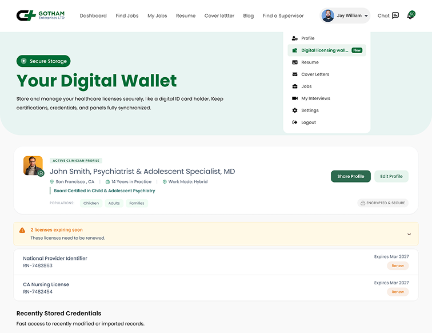Click the My Interviews video camera icon
The width and height of the screenshot is (432, 333).
click(x=295, y=98)
